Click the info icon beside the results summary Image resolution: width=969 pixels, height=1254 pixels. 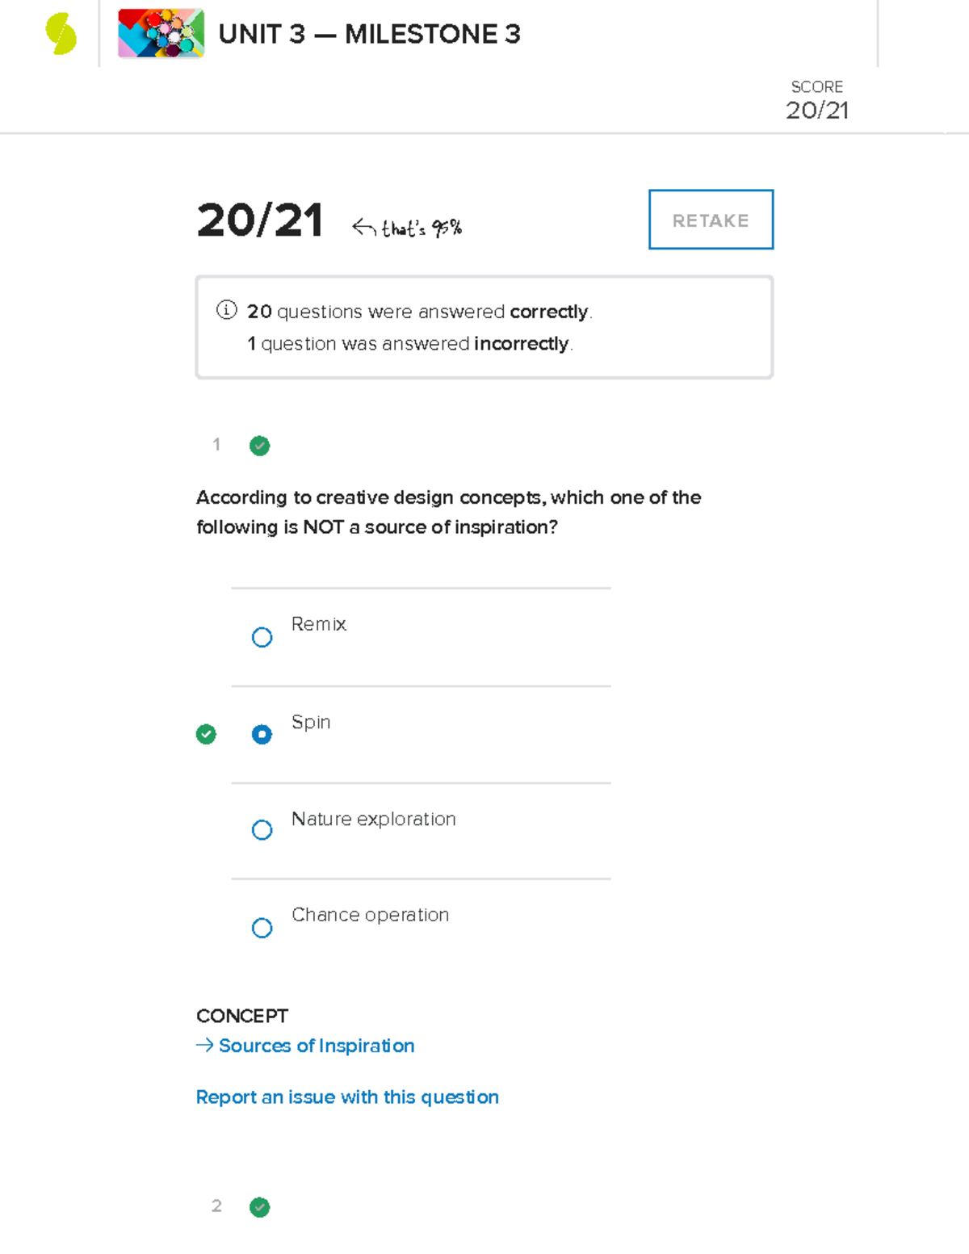click(x=227, y=311)
